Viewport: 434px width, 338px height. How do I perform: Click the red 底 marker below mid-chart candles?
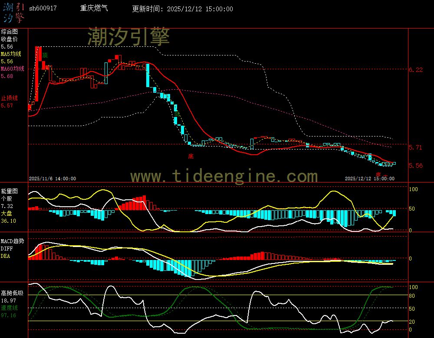191,156
